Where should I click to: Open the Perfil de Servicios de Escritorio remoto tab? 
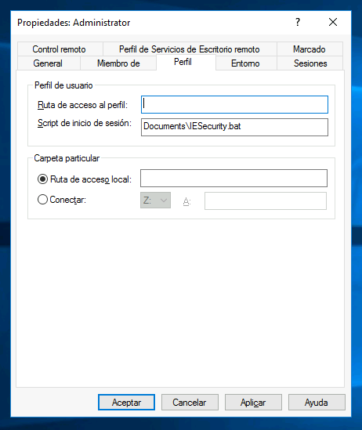click(x=190, y=49)
